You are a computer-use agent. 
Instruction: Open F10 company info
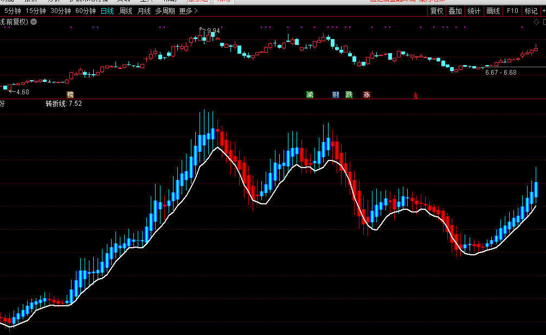[x=512, y=11]
